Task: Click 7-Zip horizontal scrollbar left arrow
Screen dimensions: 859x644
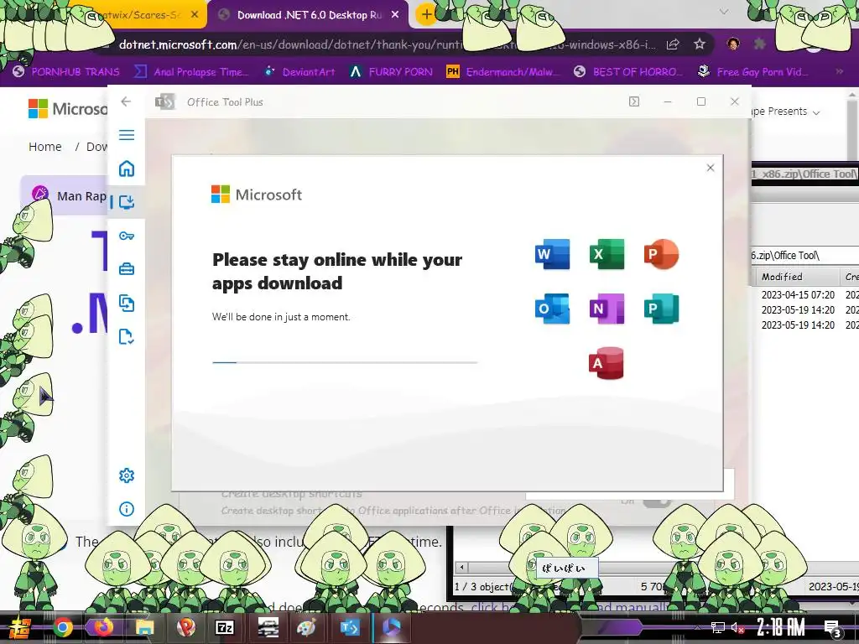Action: click(461, 568)
